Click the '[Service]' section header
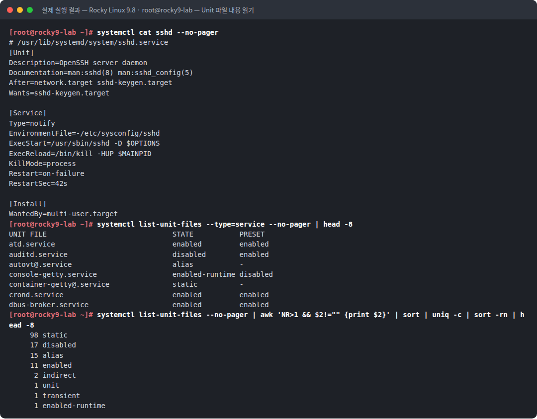The height and width of the screenshot is (419, 537). click(27, 113)
